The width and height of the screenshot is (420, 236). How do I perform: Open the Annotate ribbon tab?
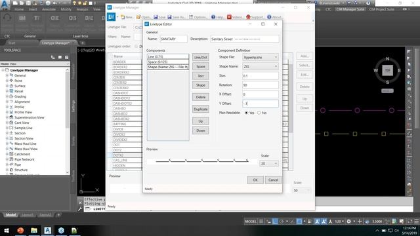(49, 9)
